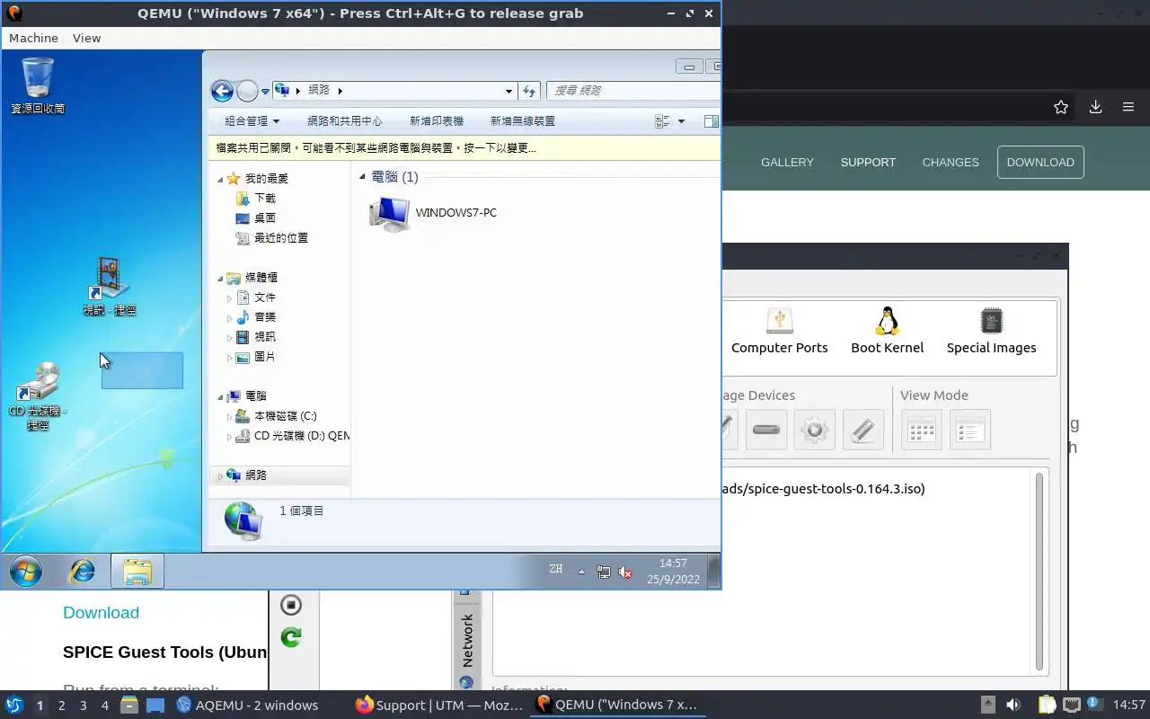Click 新增無線裝置 in toolbar
This screenshot has height=719, width=1150.
523,121
